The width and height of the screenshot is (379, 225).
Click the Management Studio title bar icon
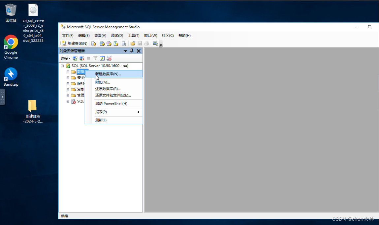tap(63, 27)
